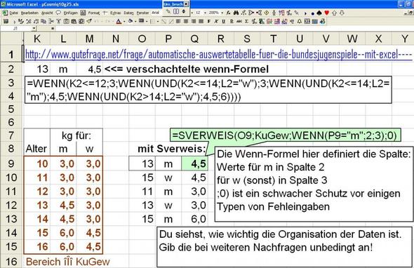Select cell K15 showing age 16
Image resolution: width=414 pixels, height=268 pixels.
coord(37,247)
